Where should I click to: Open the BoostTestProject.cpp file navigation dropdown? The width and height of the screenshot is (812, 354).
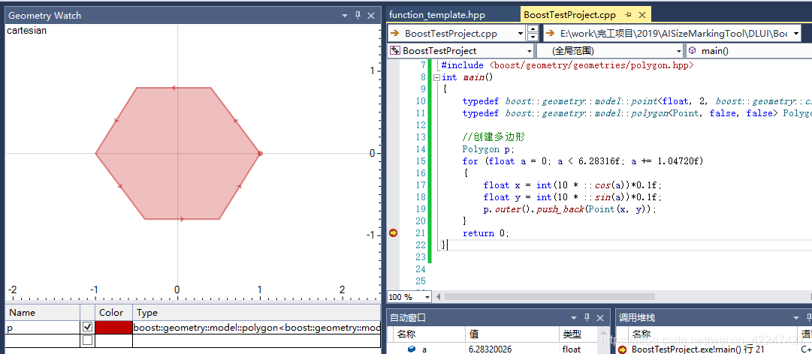click(520, 34)
